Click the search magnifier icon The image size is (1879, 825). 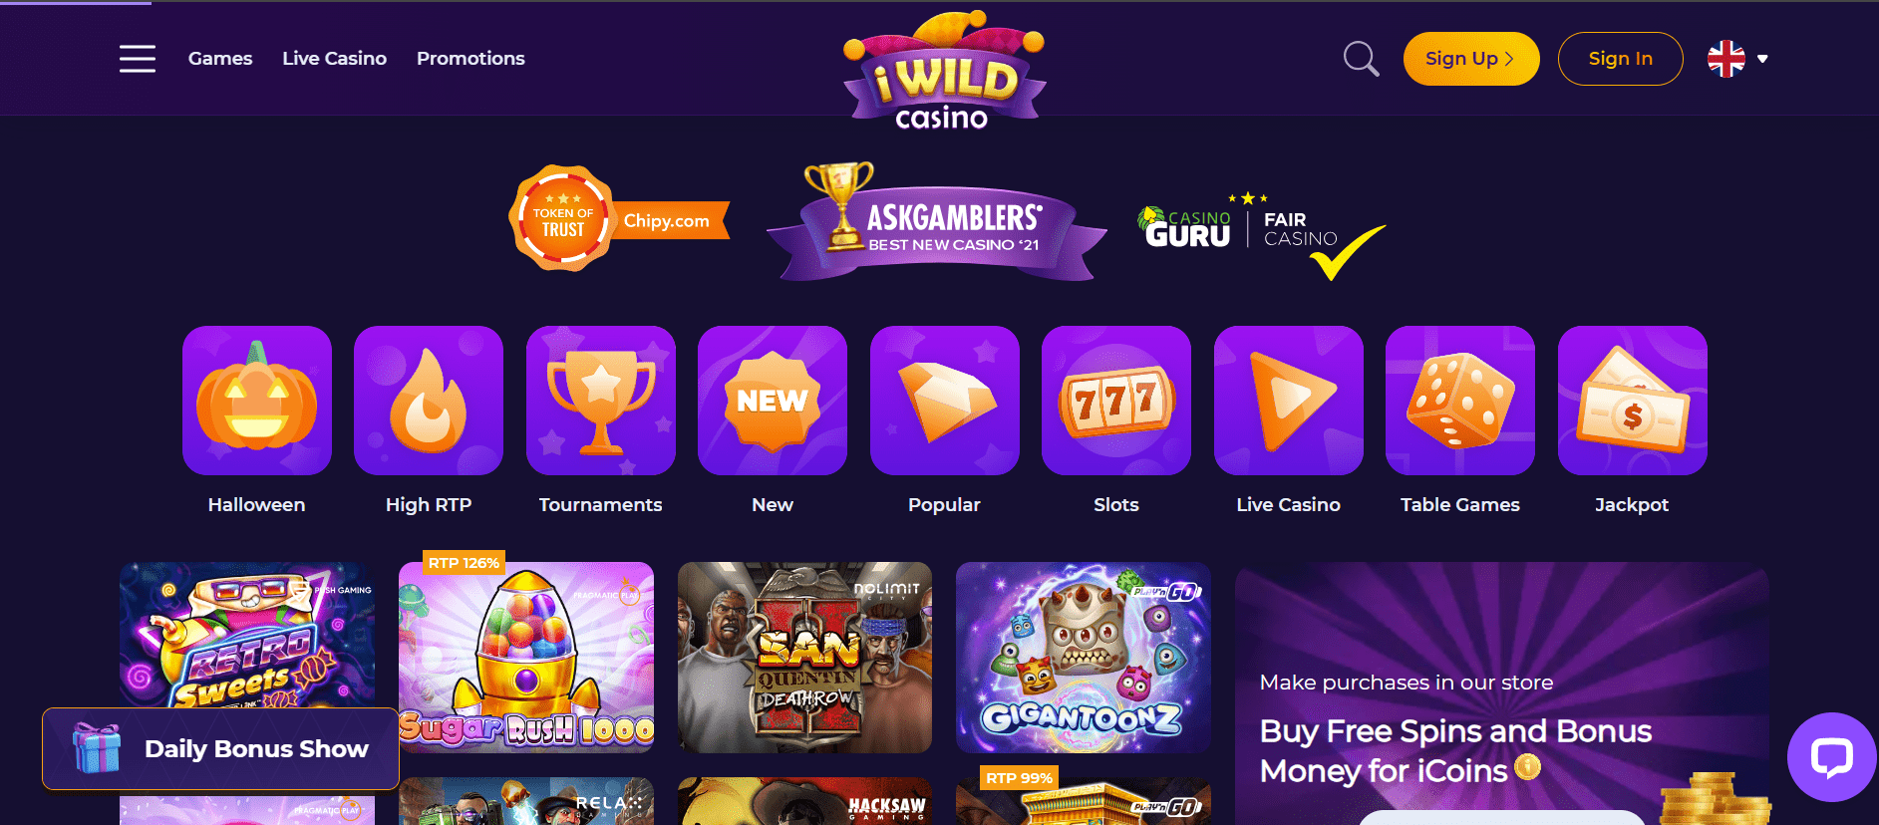coord(1361,59)
